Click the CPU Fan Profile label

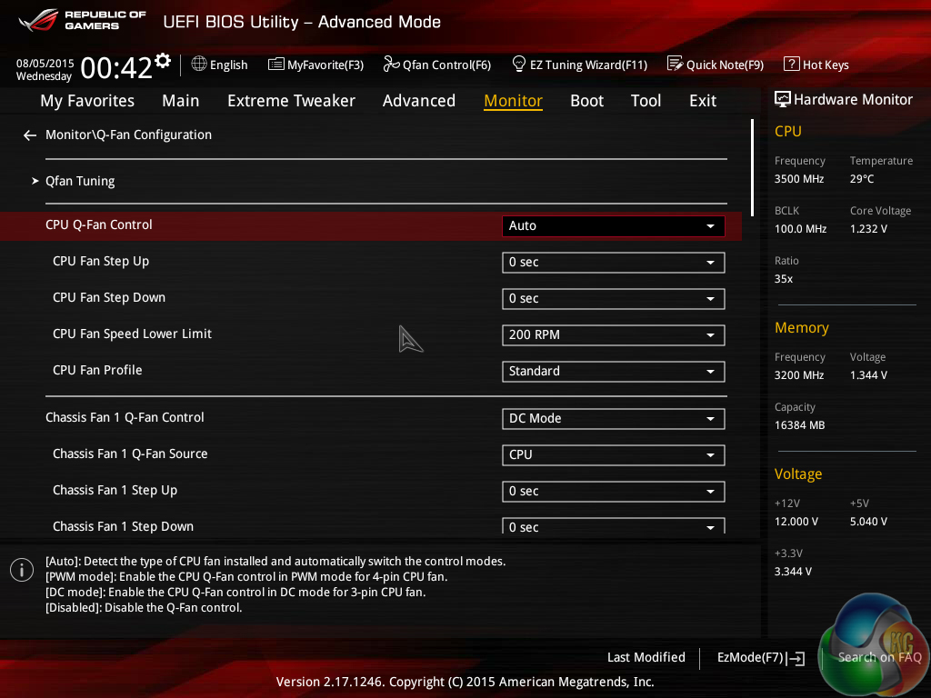click(97, 371)
